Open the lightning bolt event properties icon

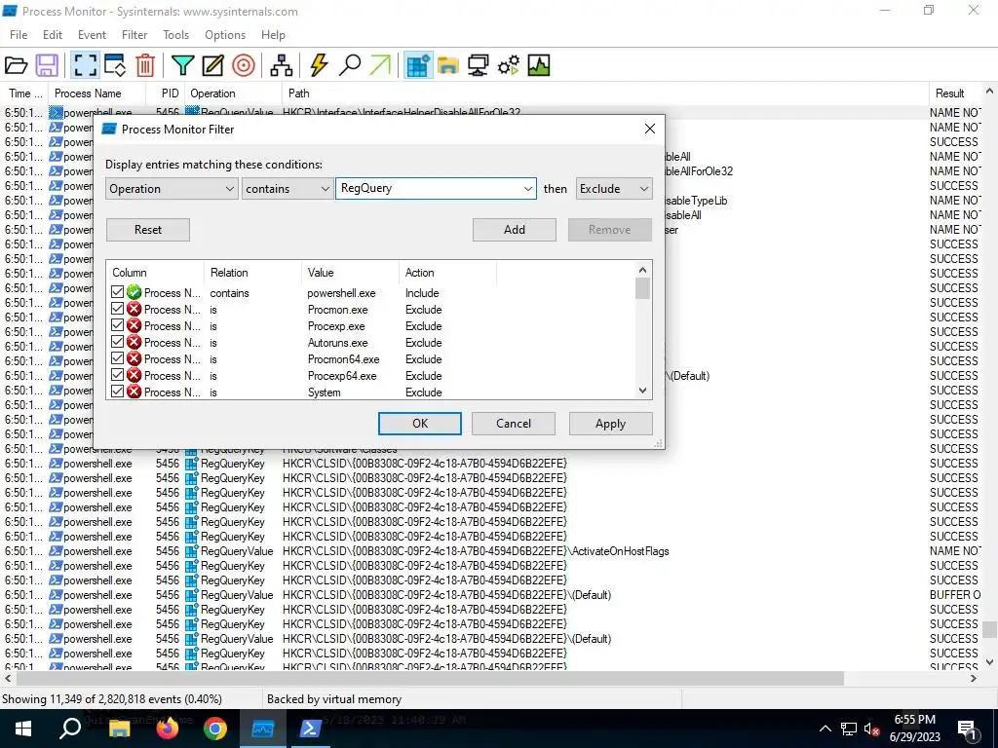pyautogui.click(x=319, y=65)
